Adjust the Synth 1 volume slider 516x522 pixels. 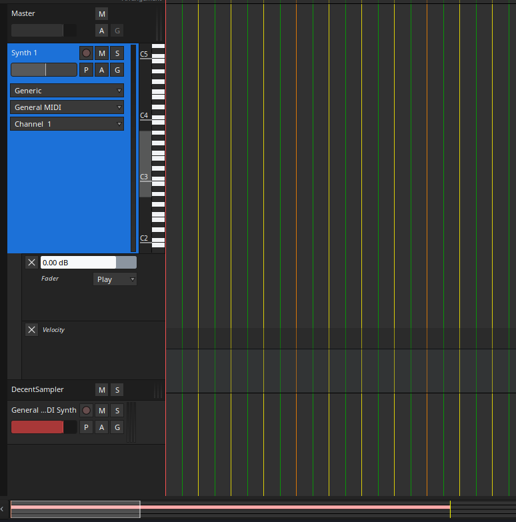(44, 70)
